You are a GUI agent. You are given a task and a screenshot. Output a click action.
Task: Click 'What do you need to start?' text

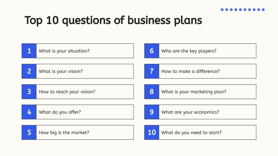[x=191, y=132]
